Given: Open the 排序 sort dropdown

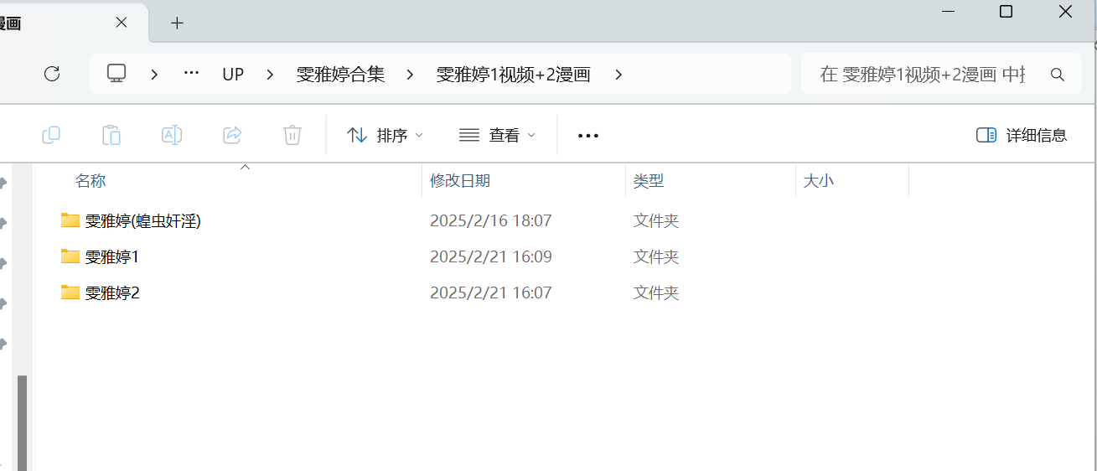Looking at the screenshot, I should tap(386, 135).
